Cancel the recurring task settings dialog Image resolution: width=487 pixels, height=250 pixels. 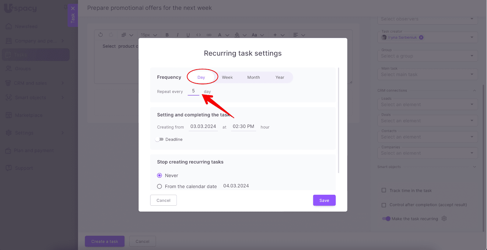click(163, 200)
